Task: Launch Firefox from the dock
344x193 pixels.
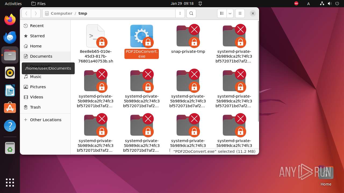Action: pyautogui.click(x=10, y=20)
